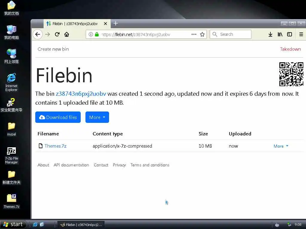Click the Download files button

click(58, 117)
